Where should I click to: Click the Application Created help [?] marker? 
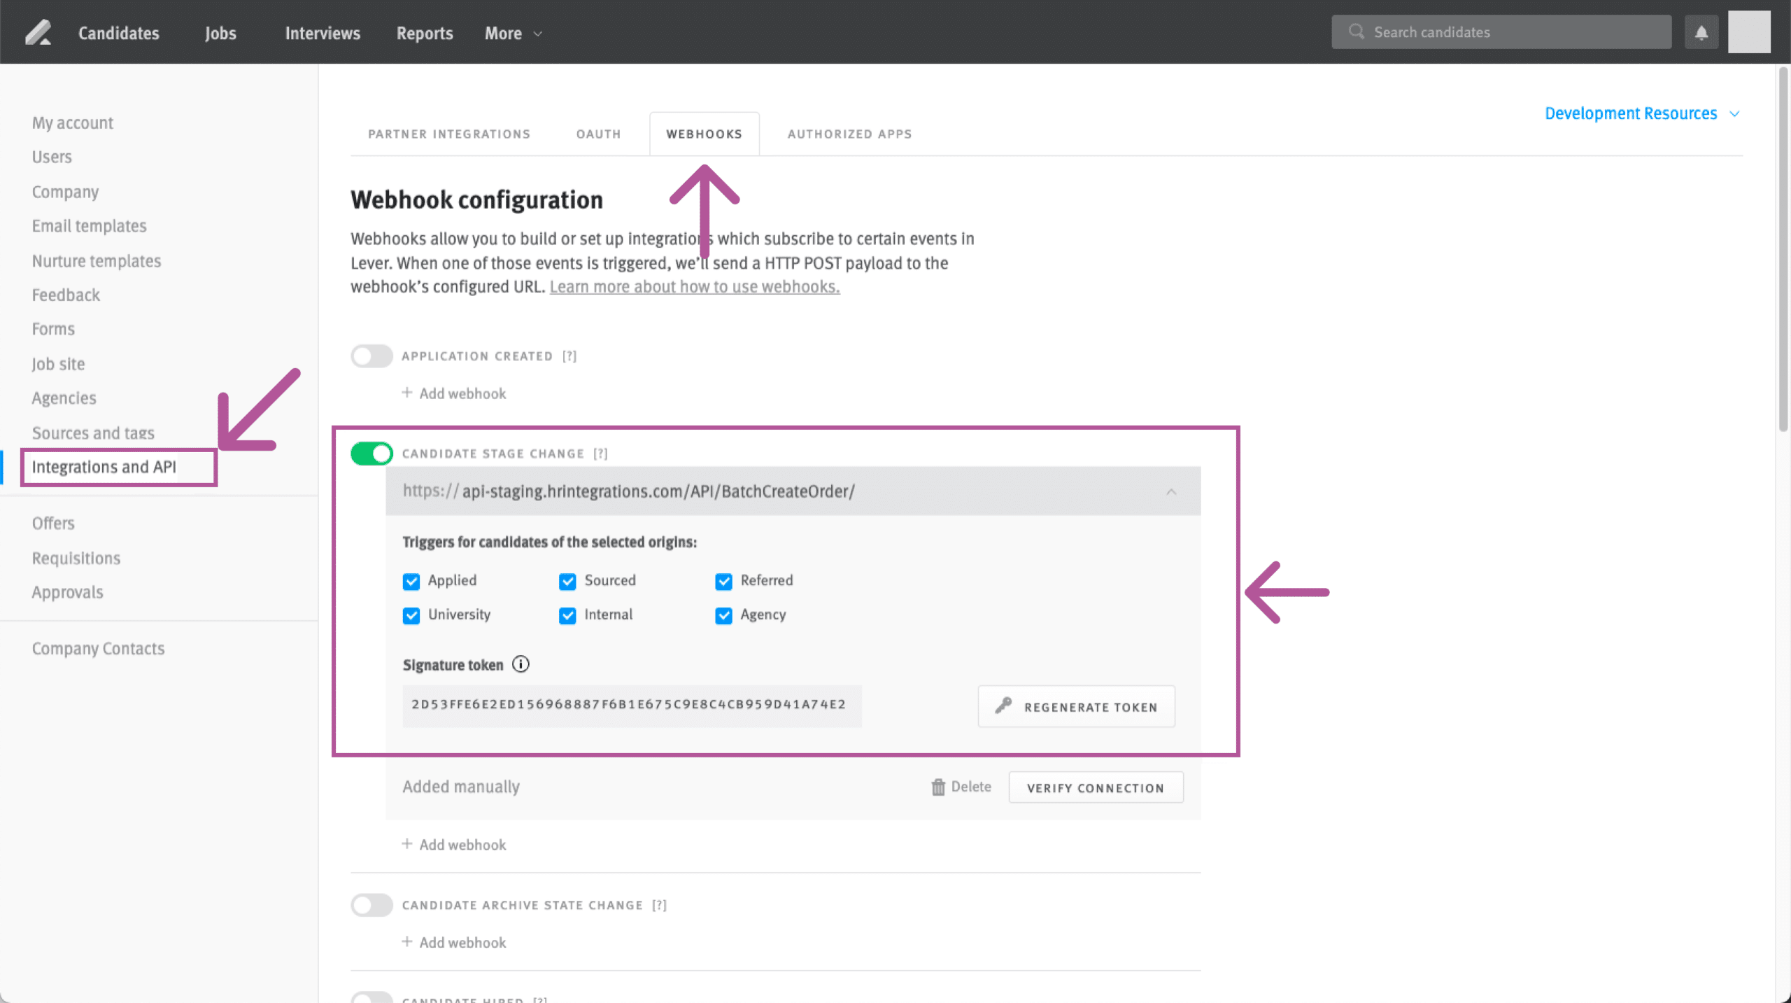point(569,356)
